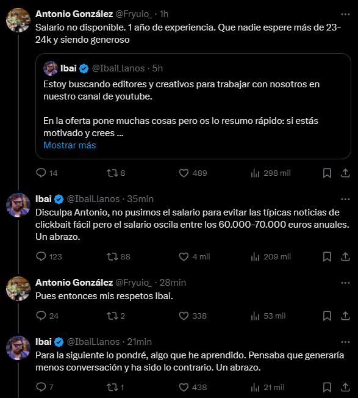Screen dimensions: 358x398
Task: Like Antonio's reply with 338 likes
Action: click(193, 316)
